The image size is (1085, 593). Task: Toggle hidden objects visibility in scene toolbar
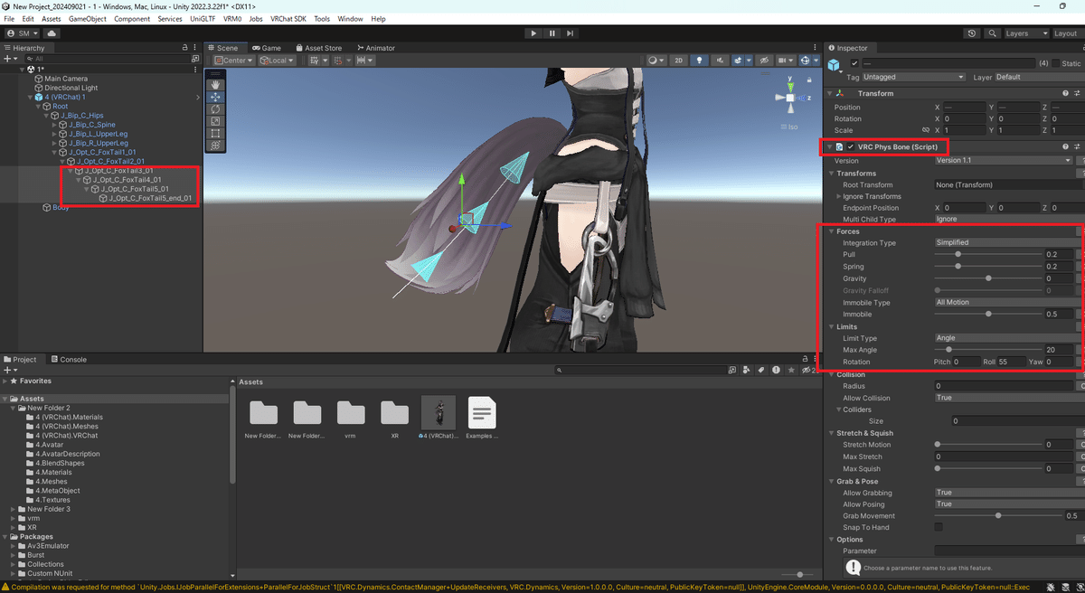pyautogui.click(x=763, y=61)
